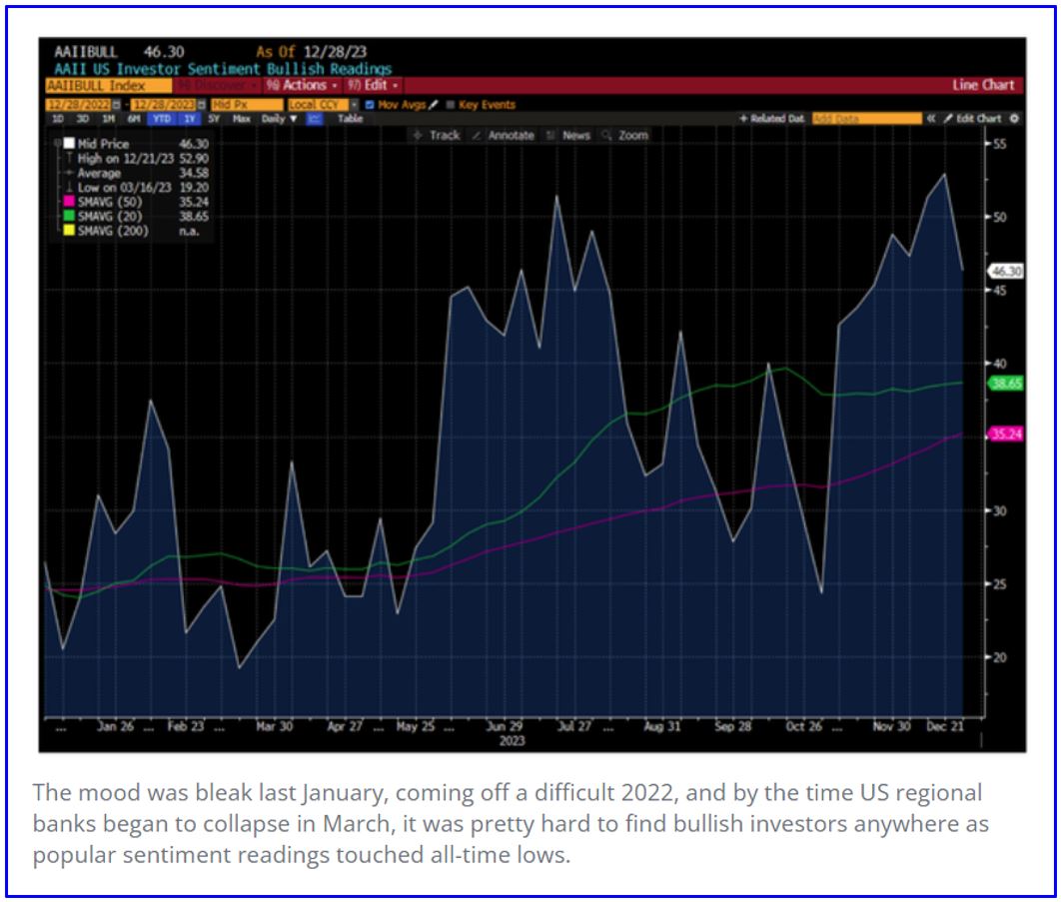
Task: Collapse panel with double chevron icon
Action: [x=930, y=119]
